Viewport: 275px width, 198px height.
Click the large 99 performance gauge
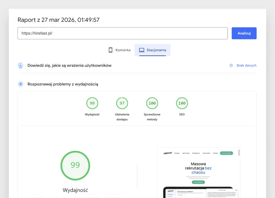[75, 165]
